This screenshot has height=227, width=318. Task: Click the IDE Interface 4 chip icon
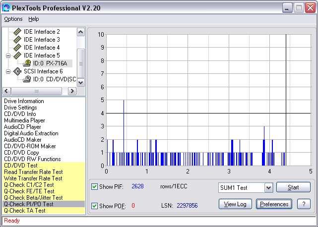17,48
